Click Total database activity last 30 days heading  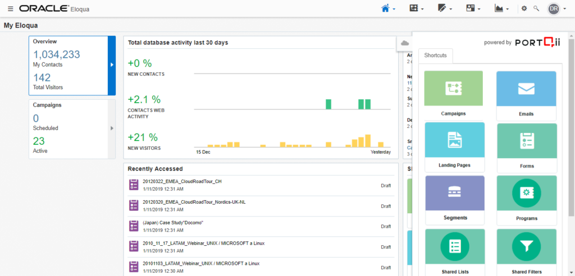178,43
